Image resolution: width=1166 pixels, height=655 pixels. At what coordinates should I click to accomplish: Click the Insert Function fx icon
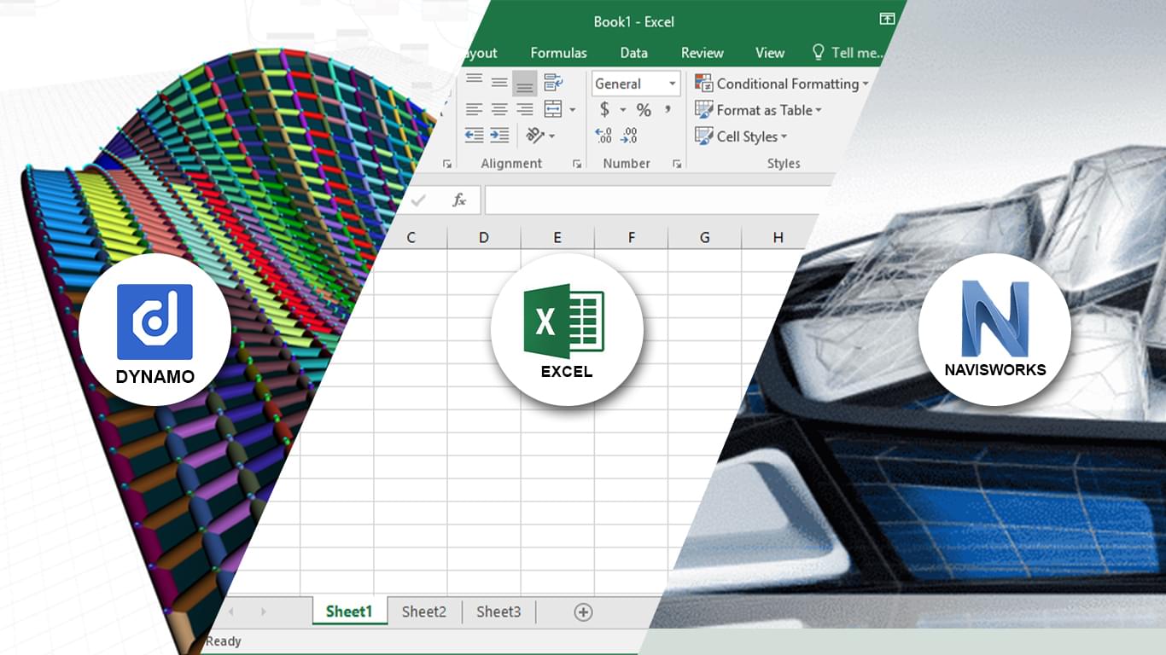pyautogui.click(x=459, y=200)
